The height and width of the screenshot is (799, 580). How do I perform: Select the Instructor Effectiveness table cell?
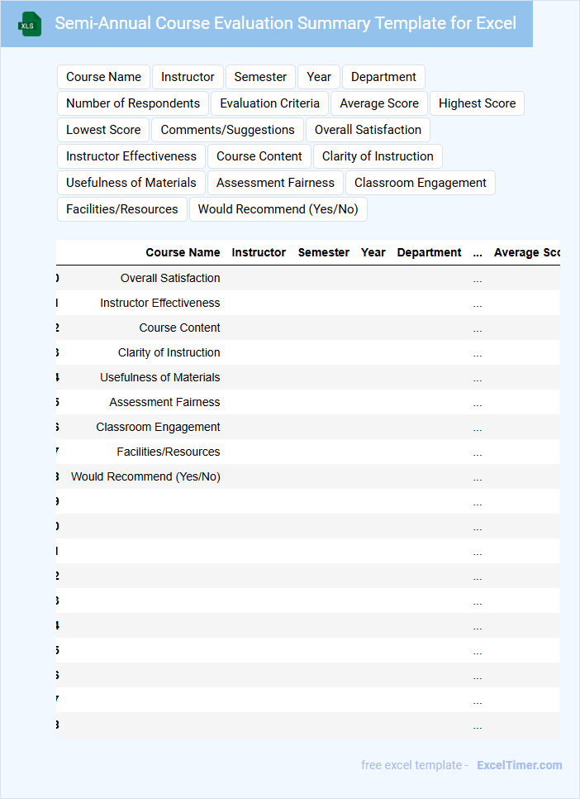tap(160, 304)
